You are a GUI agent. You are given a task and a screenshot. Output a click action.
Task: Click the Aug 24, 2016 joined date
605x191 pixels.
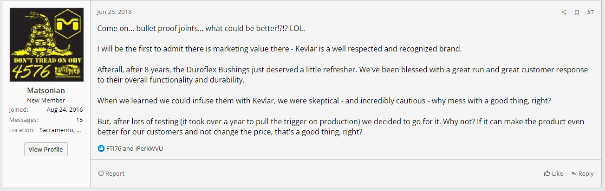65,110
